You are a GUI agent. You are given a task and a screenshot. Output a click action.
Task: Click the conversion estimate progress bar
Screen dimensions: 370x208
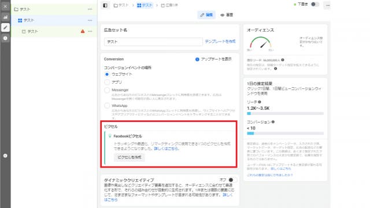(285, 133)
